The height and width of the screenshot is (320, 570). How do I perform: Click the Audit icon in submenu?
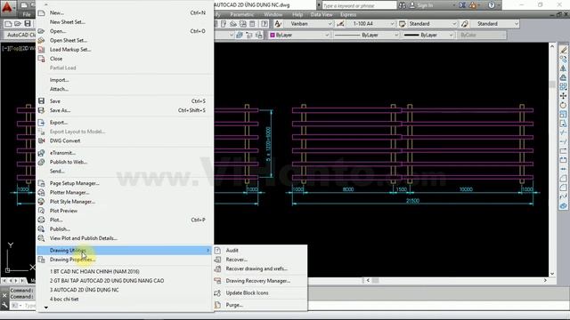click(217, 251)
